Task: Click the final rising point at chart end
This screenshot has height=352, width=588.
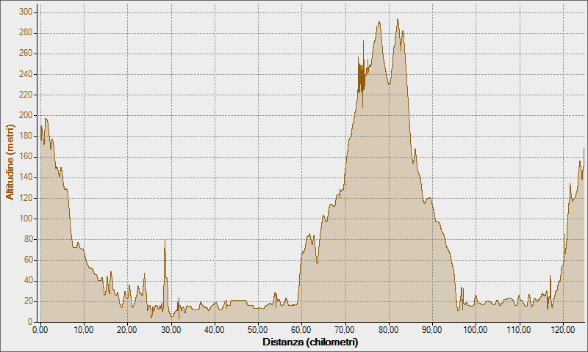Action: [x=584, y=149]
